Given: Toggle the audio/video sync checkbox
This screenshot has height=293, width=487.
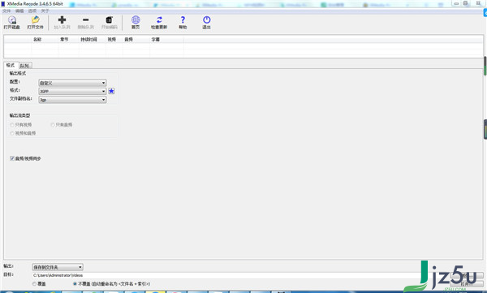Looking at the screenshot, I should 12,158.
